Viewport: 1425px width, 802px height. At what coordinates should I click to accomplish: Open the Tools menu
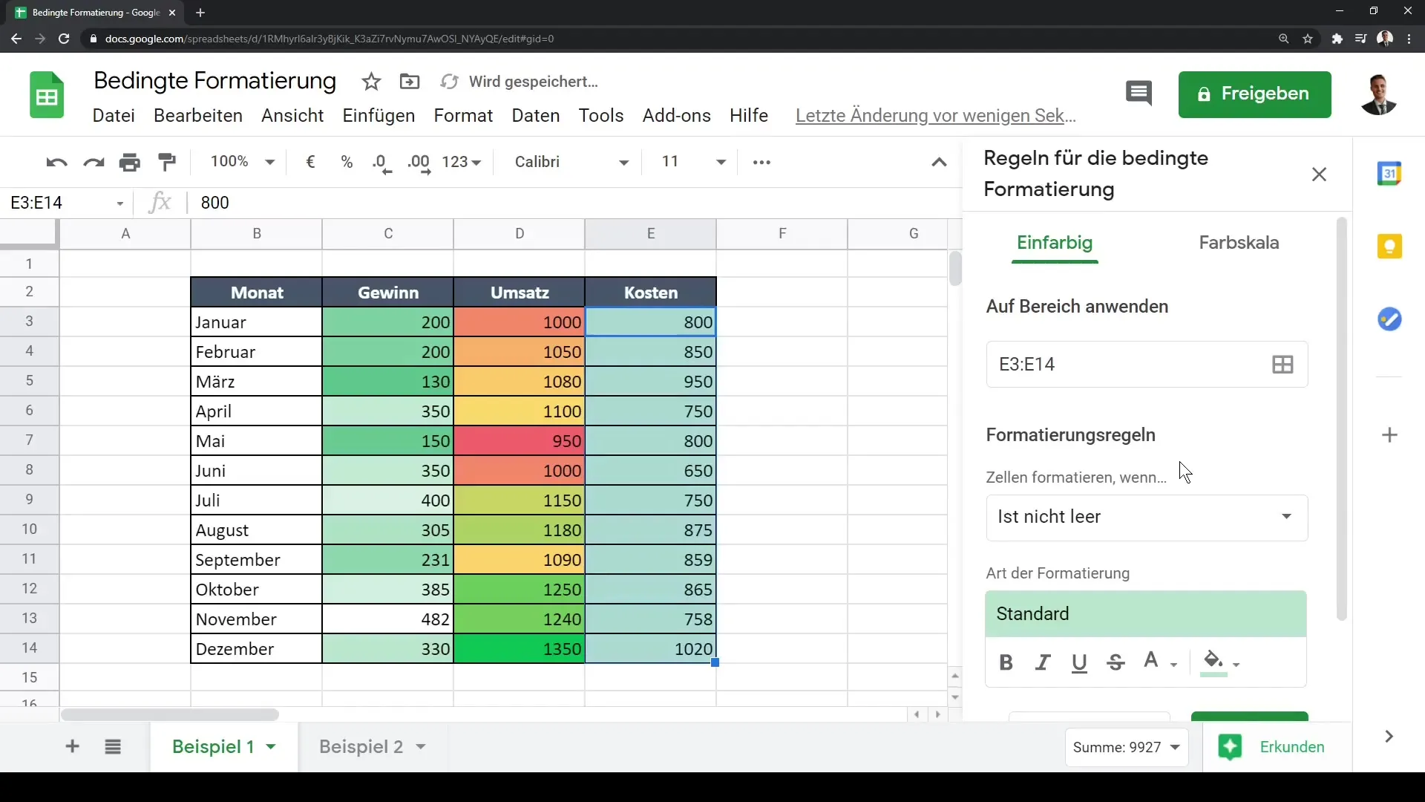(x=601, y=116)
